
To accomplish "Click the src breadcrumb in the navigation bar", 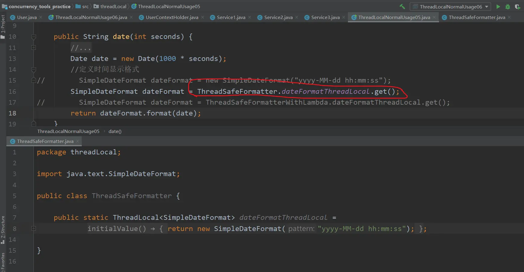I will tap(85, 6).
